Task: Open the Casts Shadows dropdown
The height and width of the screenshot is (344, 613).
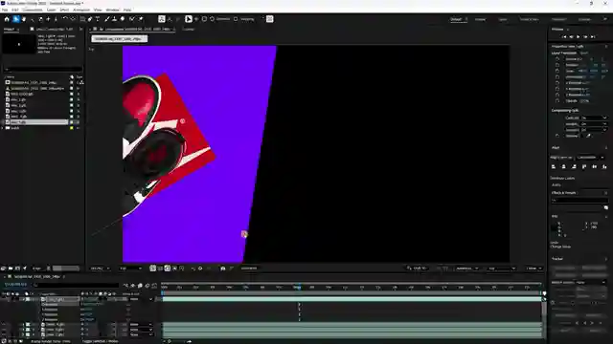Action: (x=594, y=118)
